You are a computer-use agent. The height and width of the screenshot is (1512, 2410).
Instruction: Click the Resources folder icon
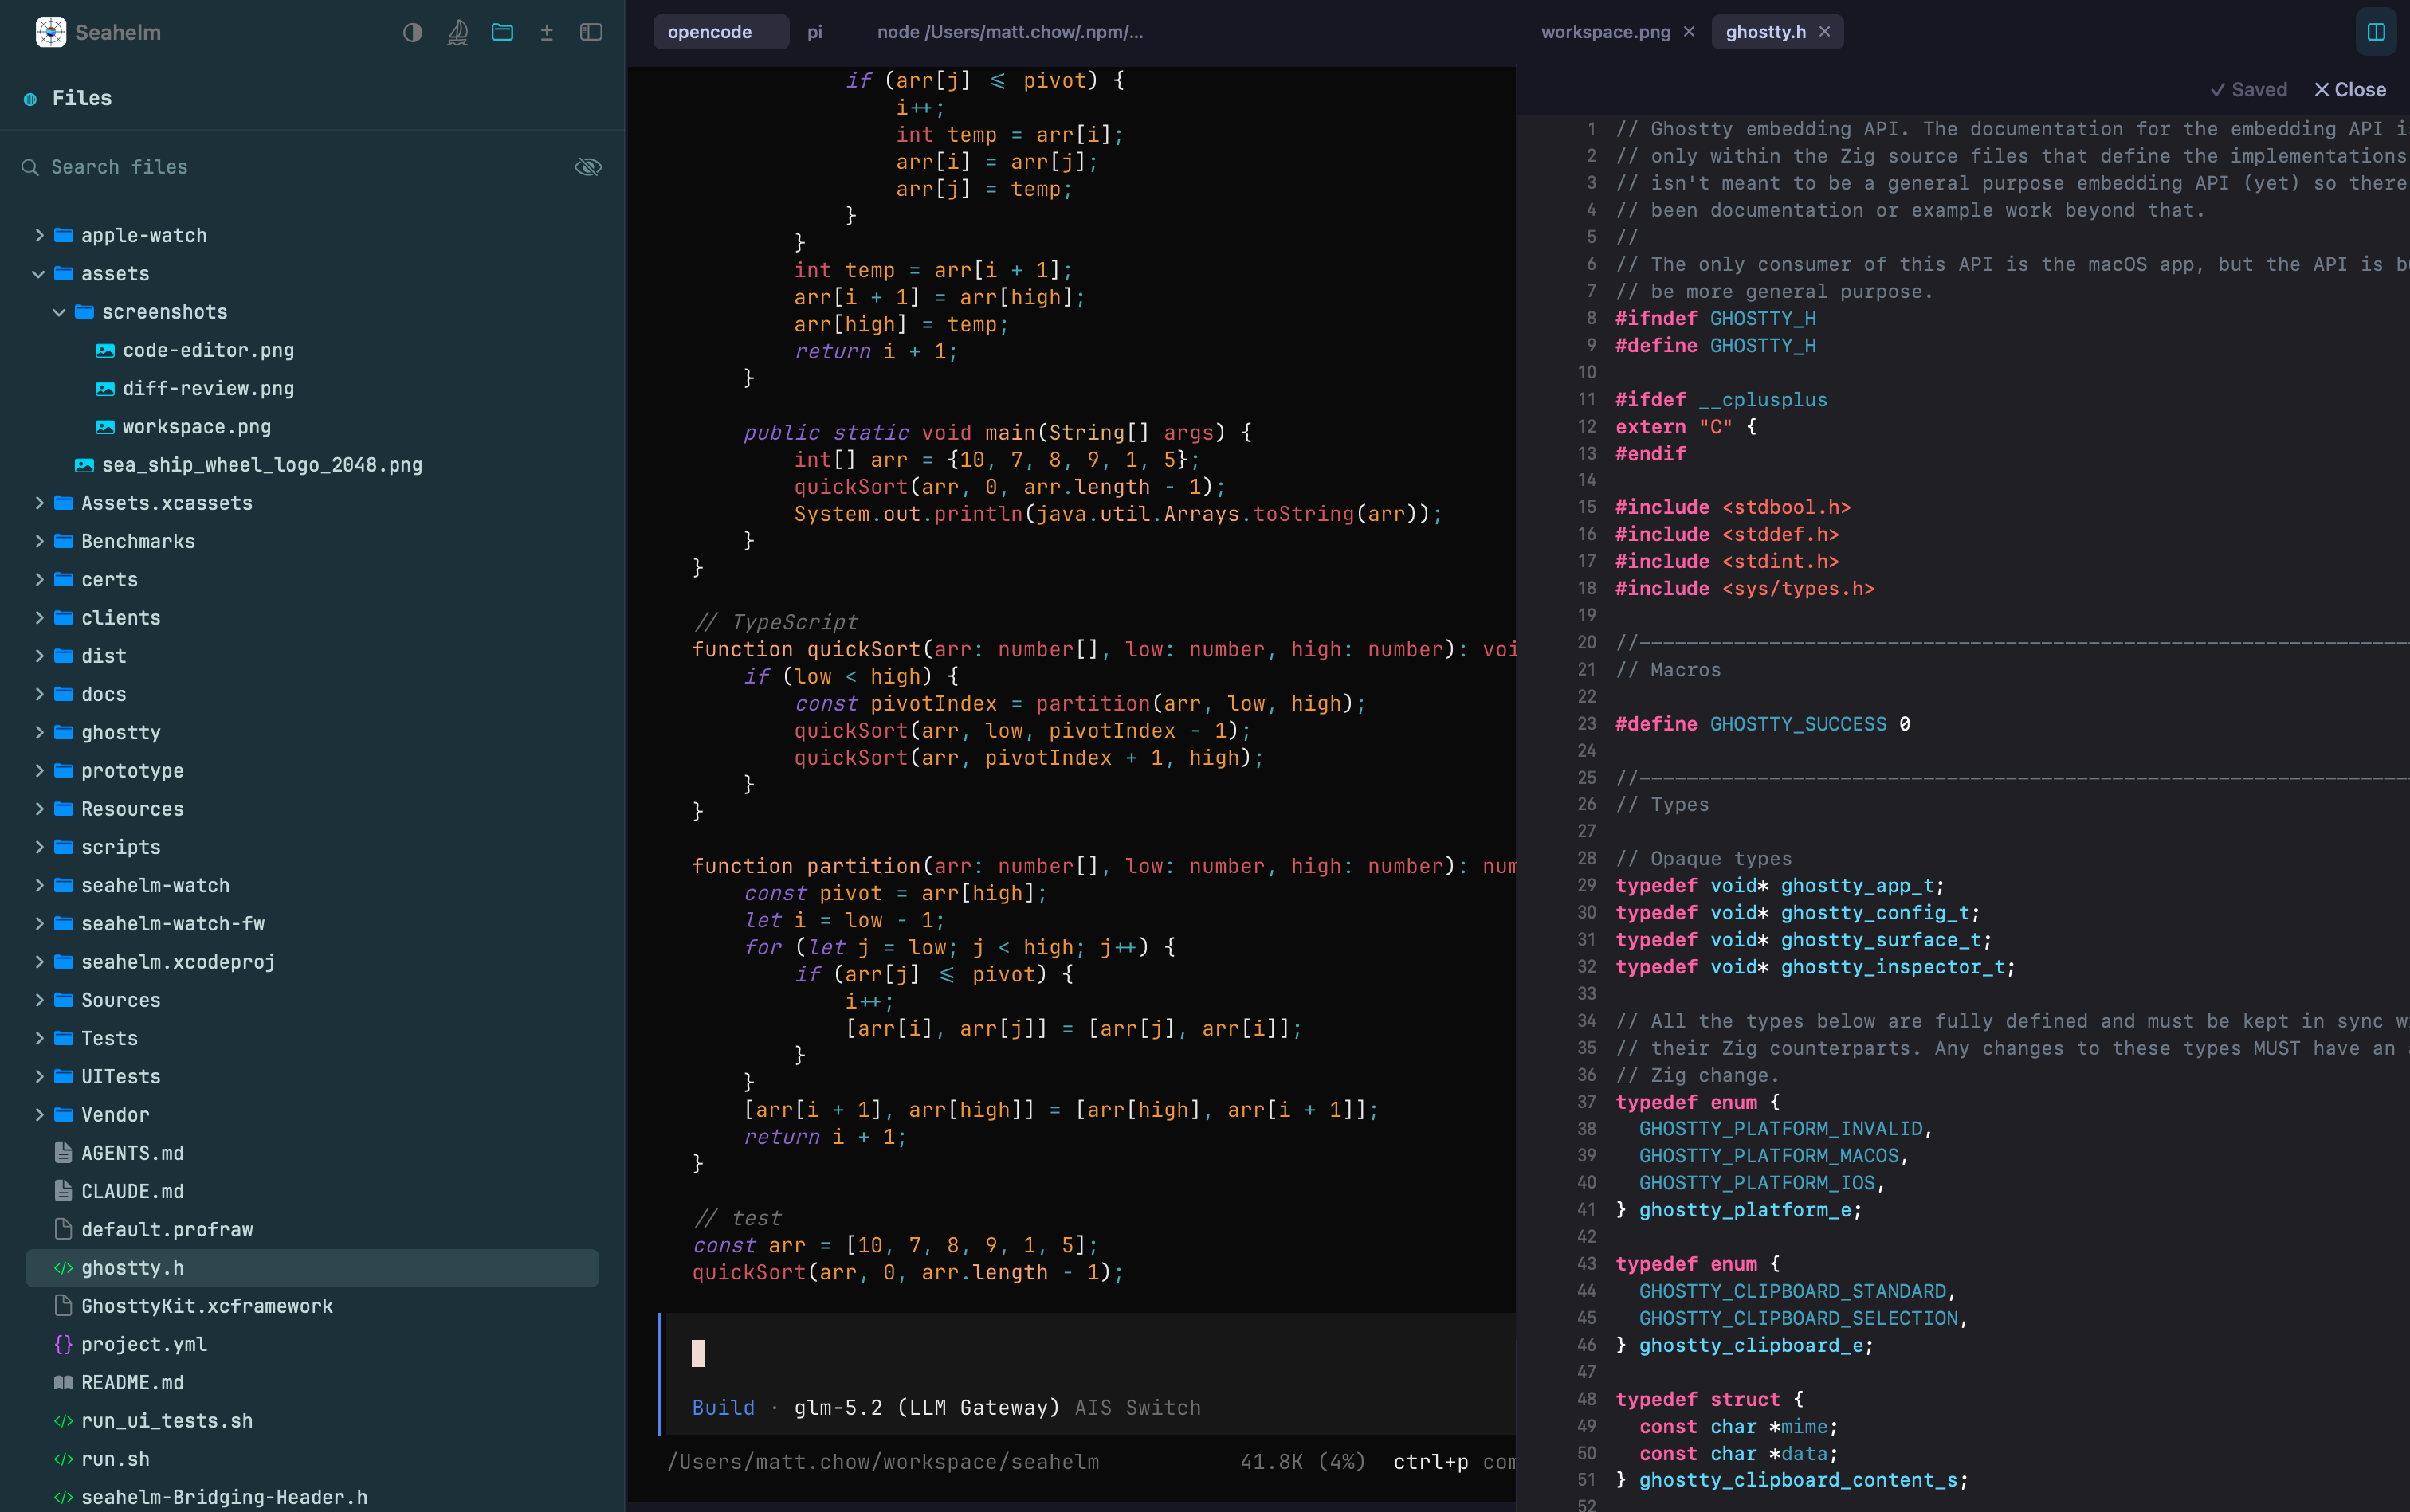[x=64, y=809]
